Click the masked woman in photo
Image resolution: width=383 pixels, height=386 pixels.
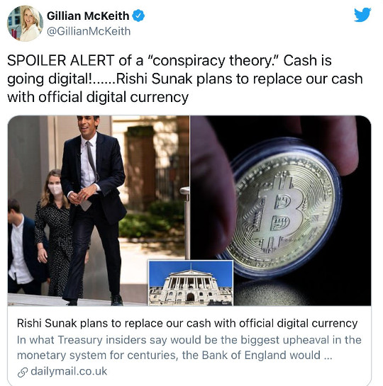click(x=54, y=232)
